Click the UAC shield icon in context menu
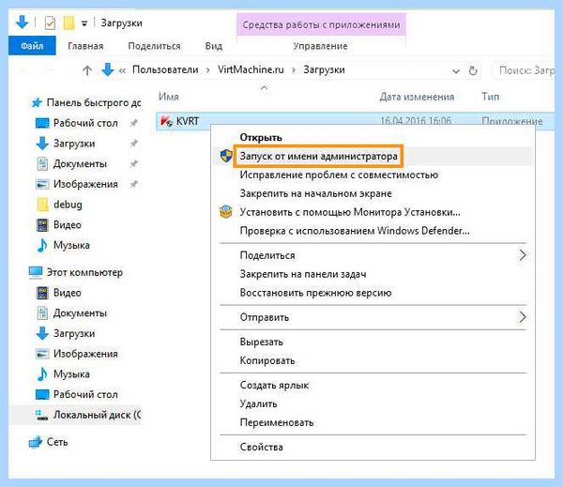 point(226,156)
